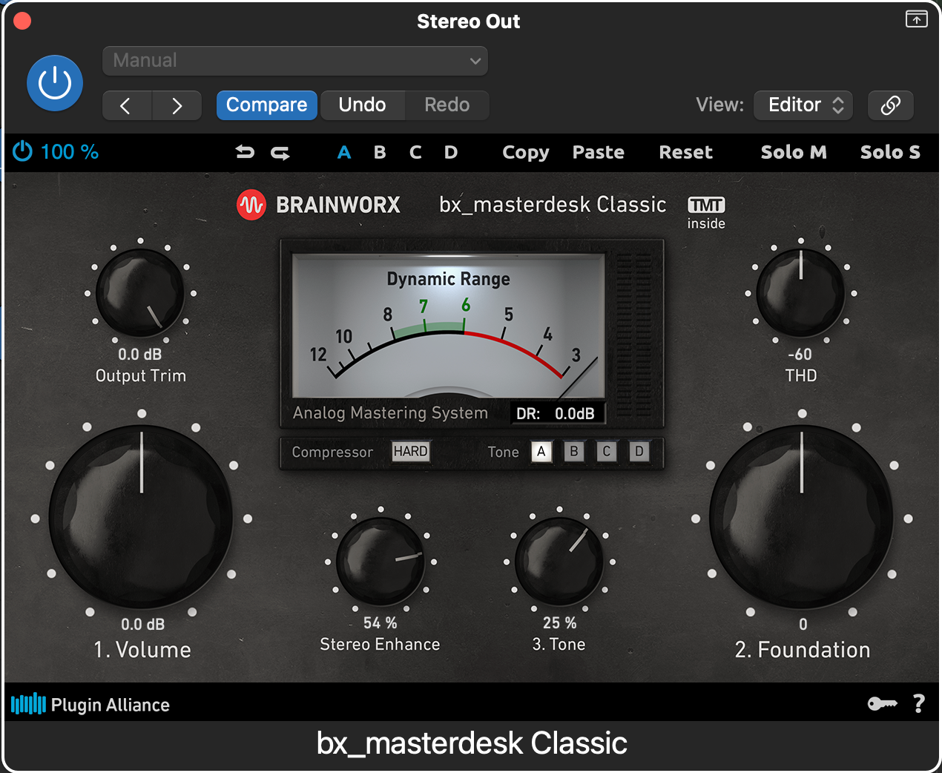Select Tone preset B
This screenshot has width=942, height=773.
tap(574, 451)
